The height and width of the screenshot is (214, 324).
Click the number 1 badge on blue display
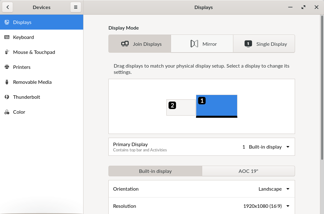tap(202, 101)
